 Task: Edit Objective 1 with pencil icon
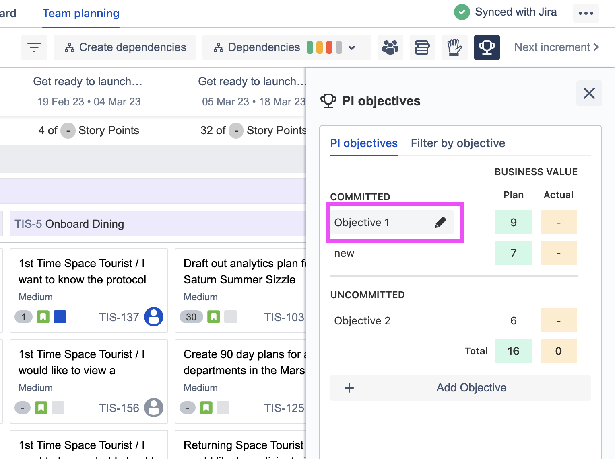click(440, 223)
